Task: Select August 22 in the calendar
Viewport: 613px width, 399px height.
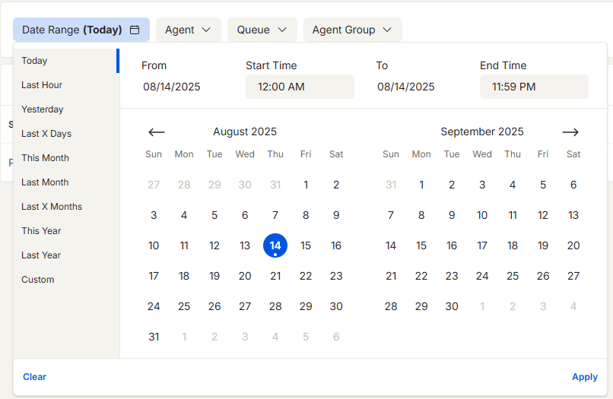Action: tap(306, 276)
